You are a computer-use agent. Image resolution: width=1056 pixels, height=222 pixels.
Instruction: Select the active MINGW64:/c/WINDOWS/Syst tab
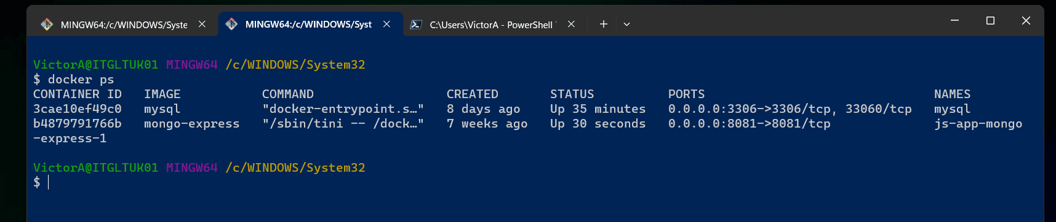click(x=308, y=25)
